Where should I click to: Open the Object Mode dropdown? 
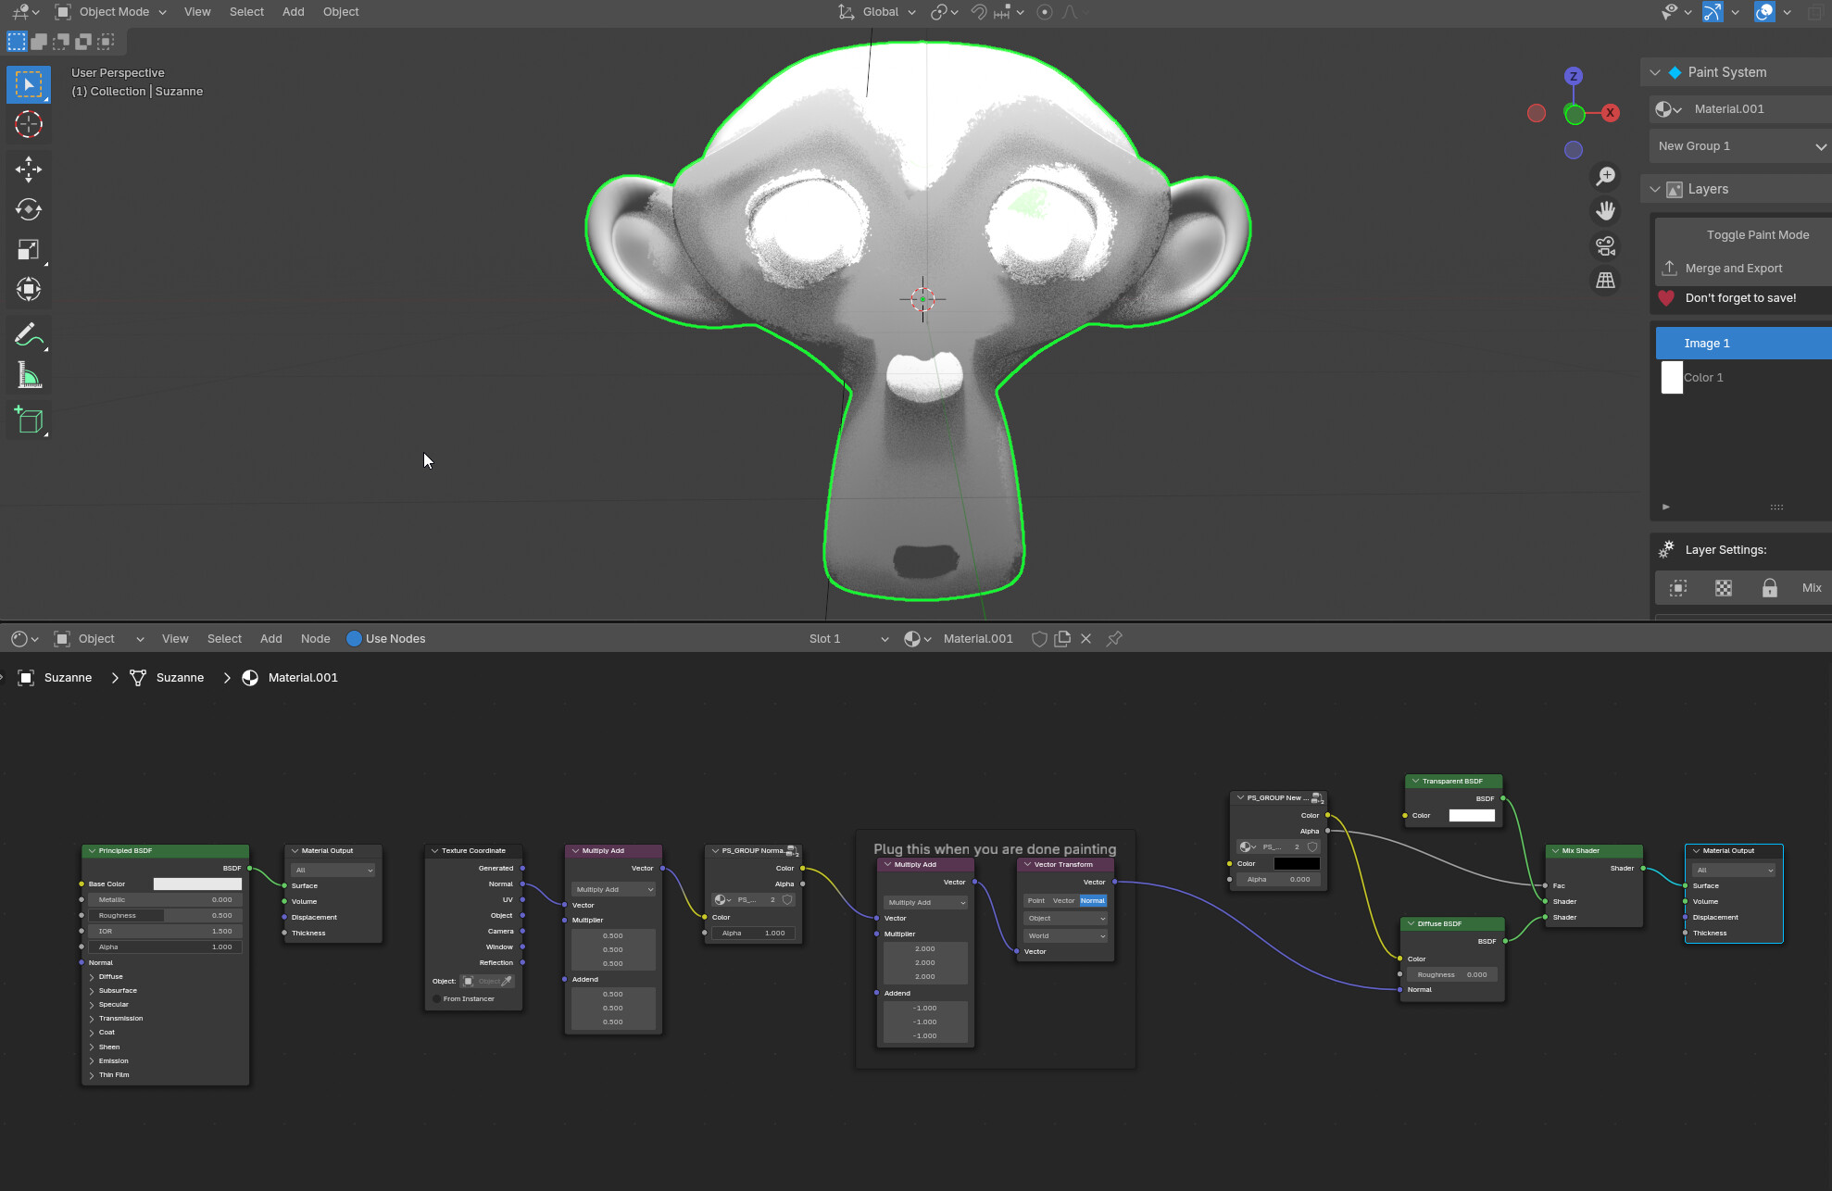click(x=111, y=12)
